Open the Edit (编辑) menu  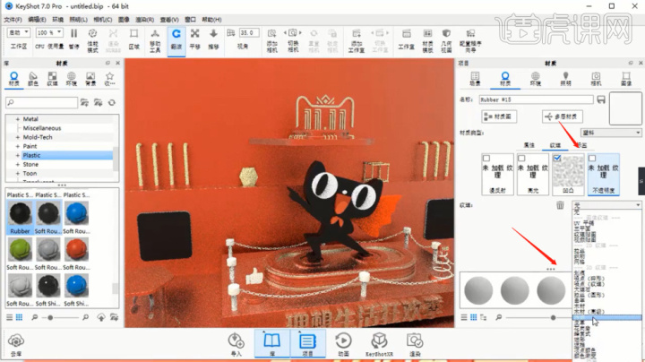click(x=37, y=20)
